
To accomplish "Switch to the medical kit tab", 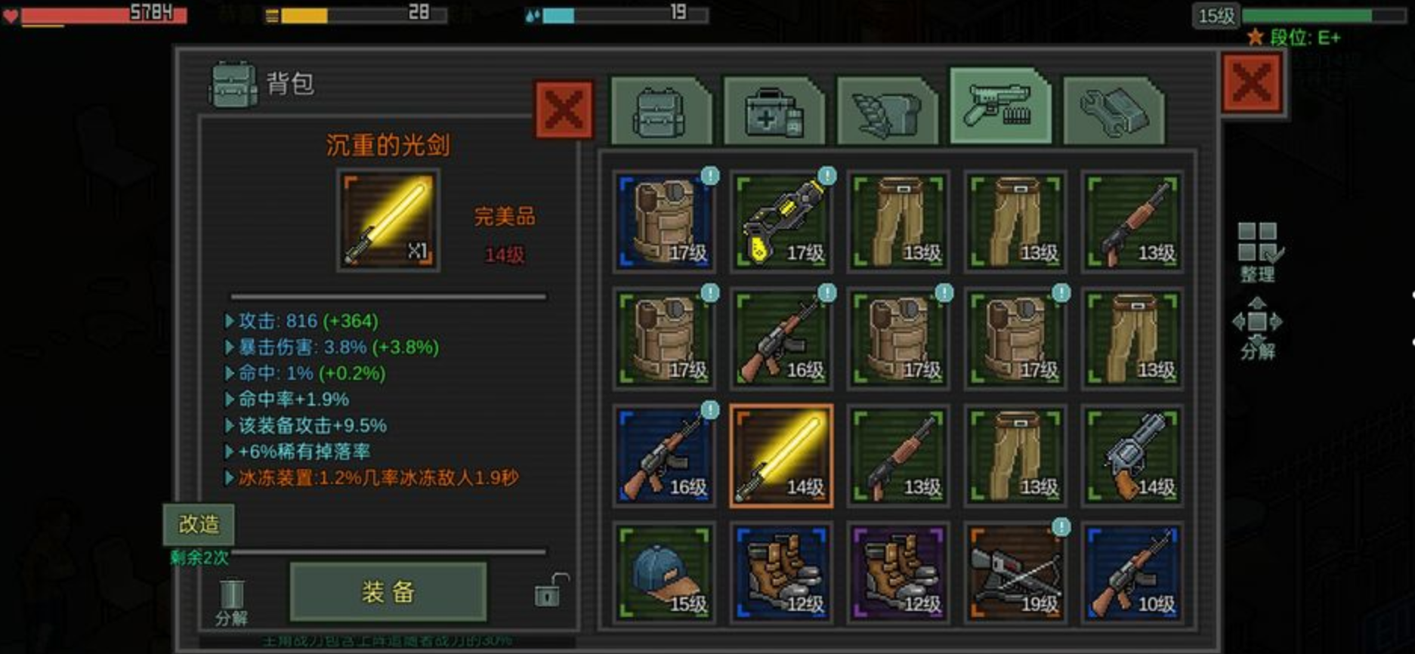I will [774, 111].
